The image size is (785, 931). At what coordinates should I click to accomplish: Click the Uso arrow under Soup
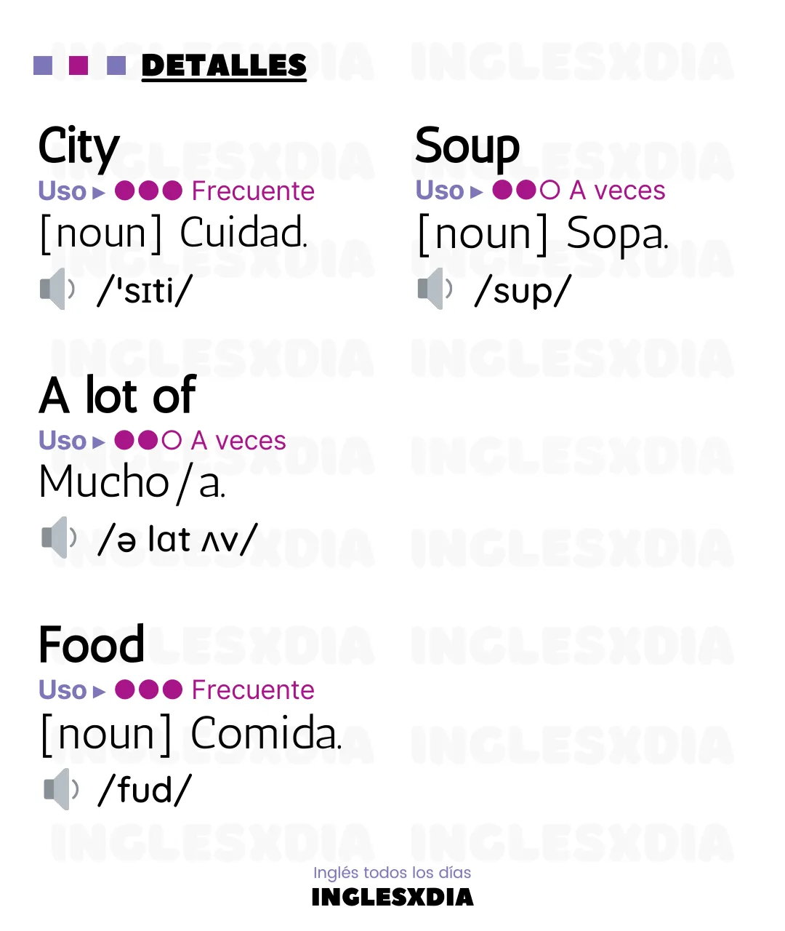pos(477,192)
